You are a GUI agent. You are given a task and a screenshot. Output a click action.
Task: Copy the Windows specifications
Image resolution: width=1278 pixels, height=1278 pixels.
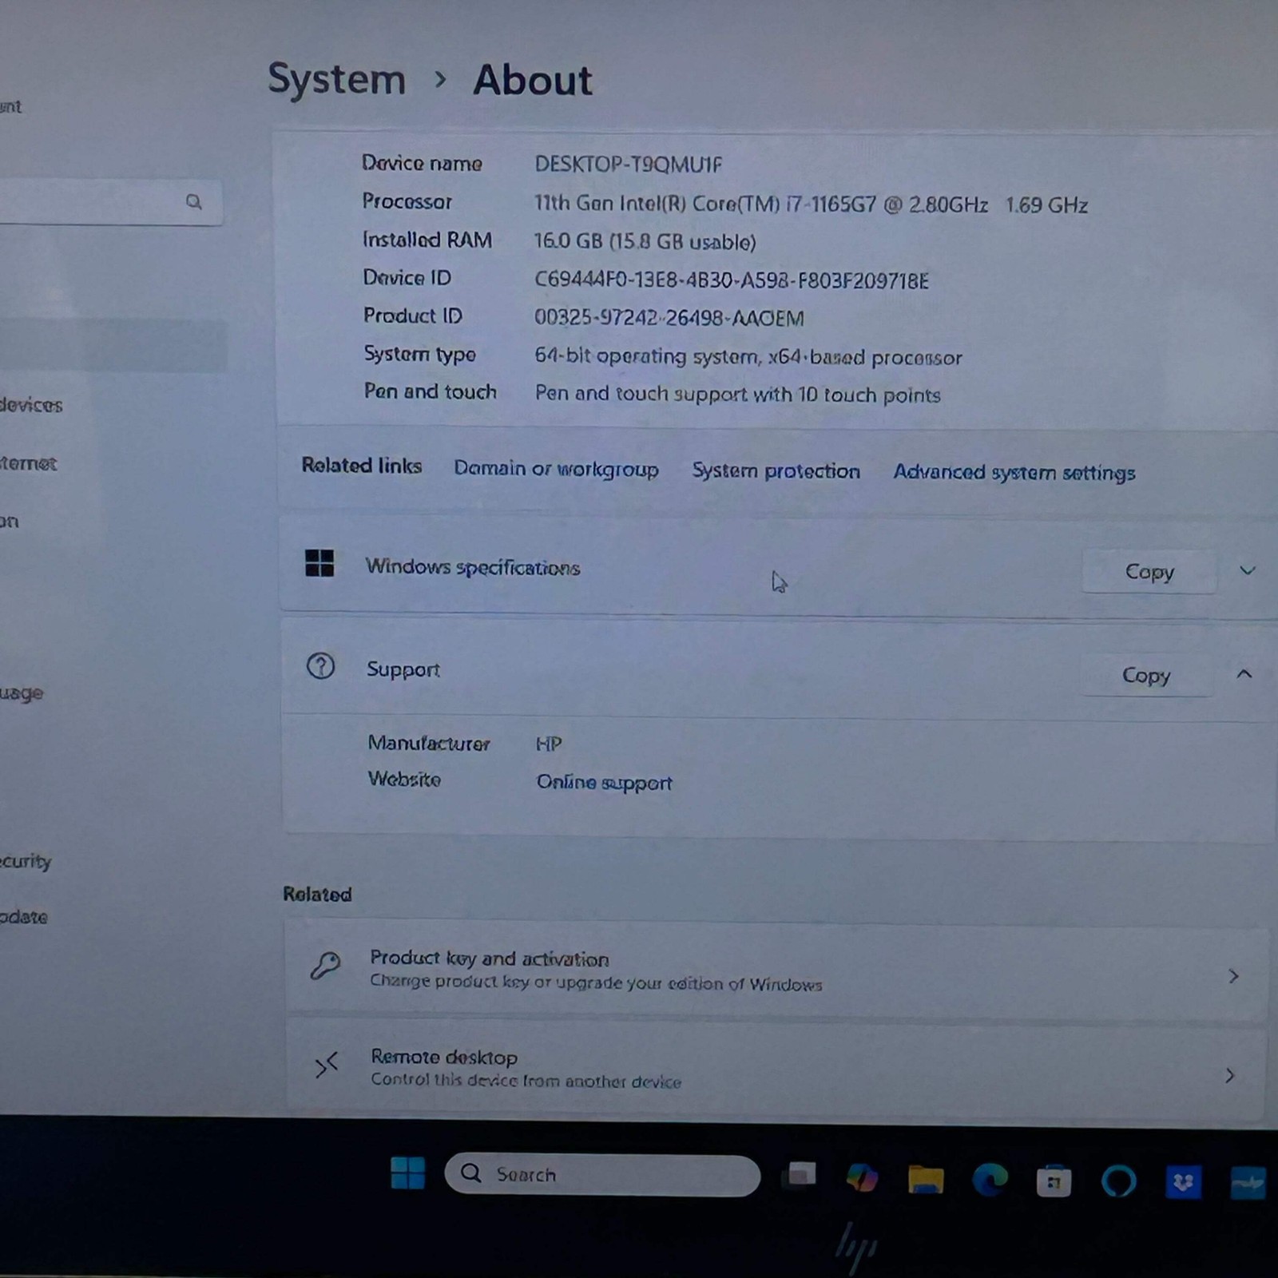[1149, 572]
